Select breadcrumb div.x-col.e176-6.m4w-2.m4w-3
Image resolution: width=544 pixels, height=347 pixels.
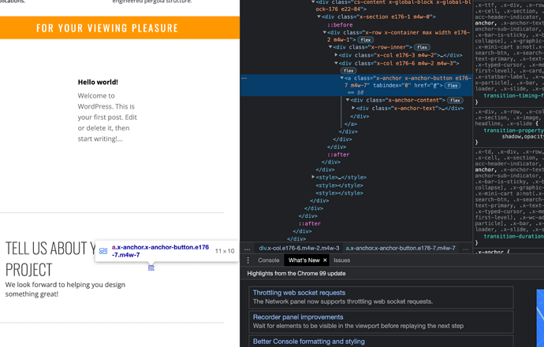tap(299, 249)
